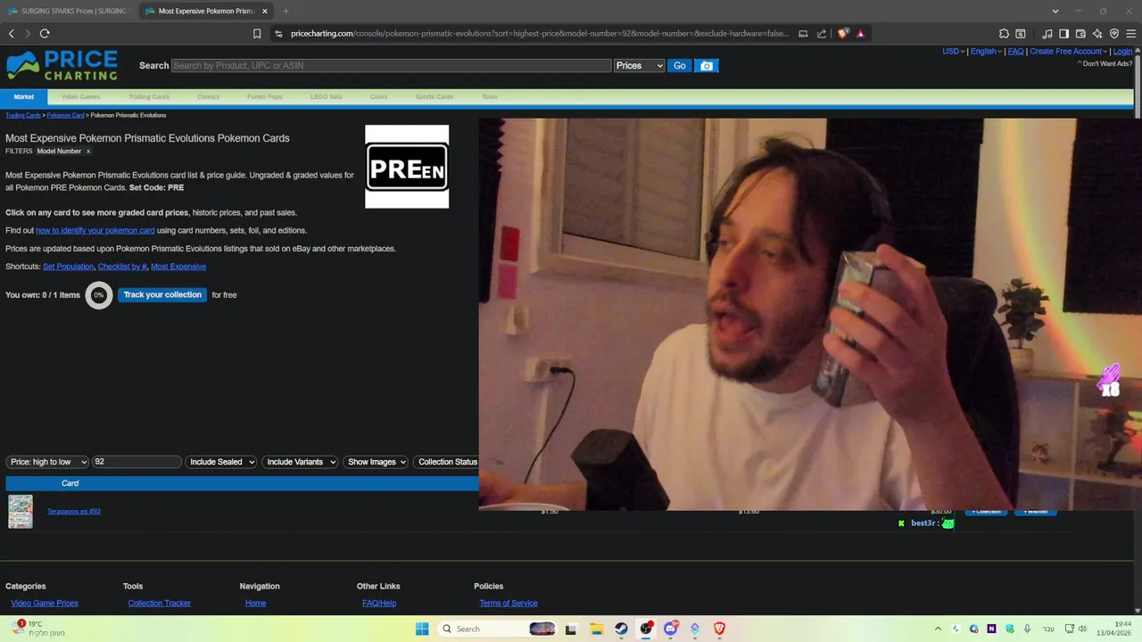Remove the Model Number filter x
Viewport: 1142px width, 642px height.
[88, 152]
